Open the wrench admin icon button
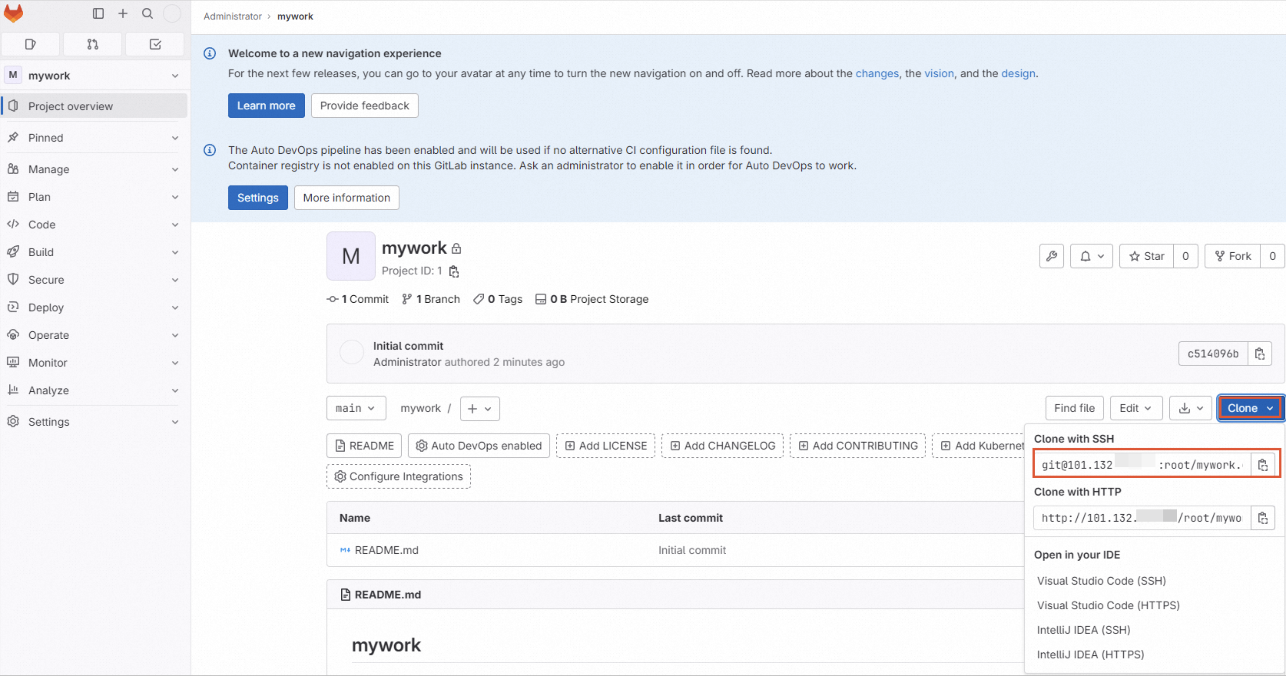The width and height of the screenshot is (1286, 676). (1052, 256)
